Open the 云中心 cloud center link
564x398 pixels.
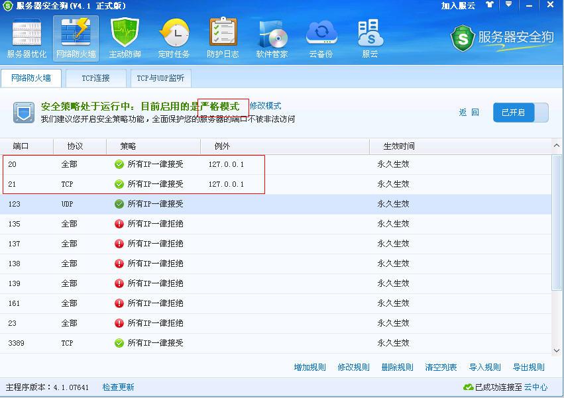[536, 387]
